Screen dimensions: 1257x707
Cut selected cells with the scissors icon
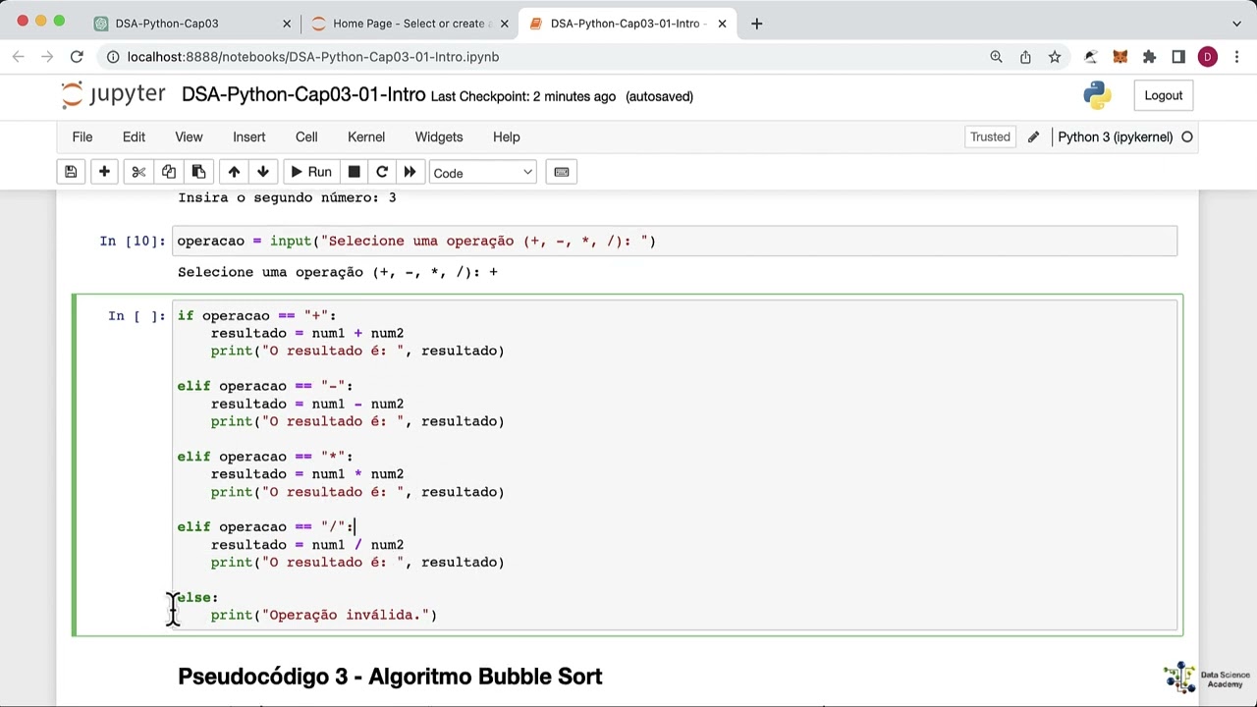(138, 173)
